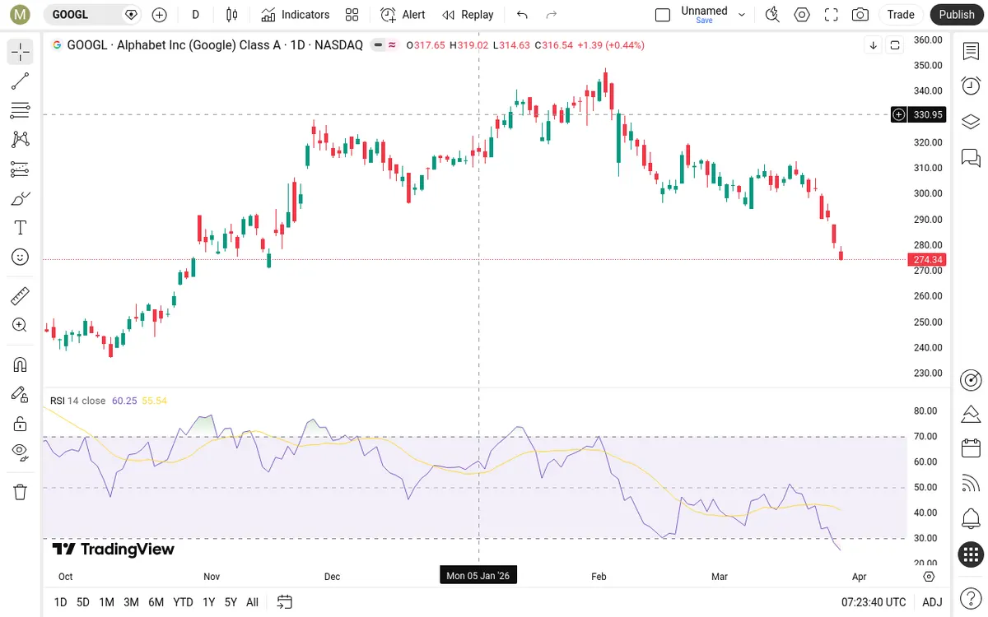Open the alerts clock panel
Viewport: 988px width, 617px height.
(x=971, y=86)
